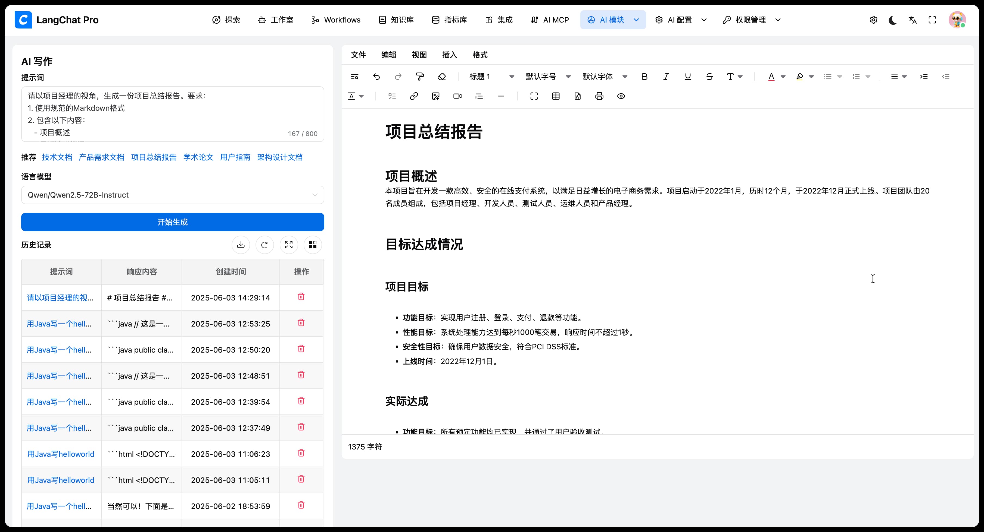Open the AI MCP navigation tab

(x=550, y=20)
